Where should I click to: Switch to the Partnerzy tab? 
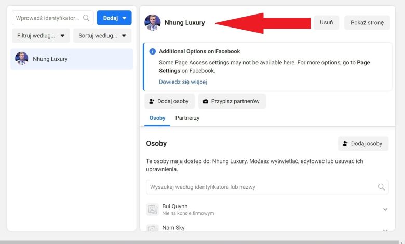click(x=187, y=118)
